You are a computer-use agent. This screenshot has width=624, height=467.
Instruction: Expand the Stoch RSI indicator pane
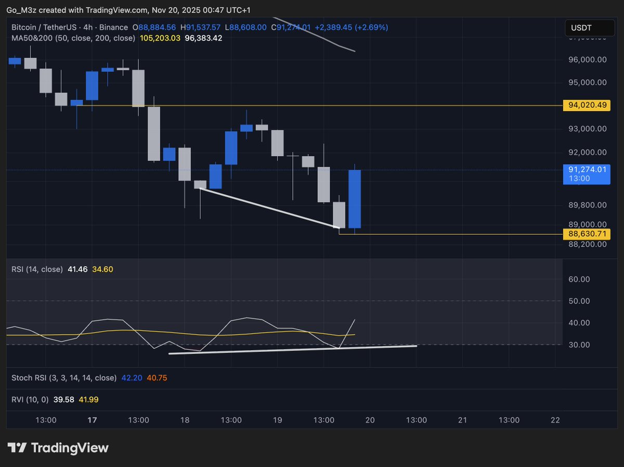coord(64,378)
